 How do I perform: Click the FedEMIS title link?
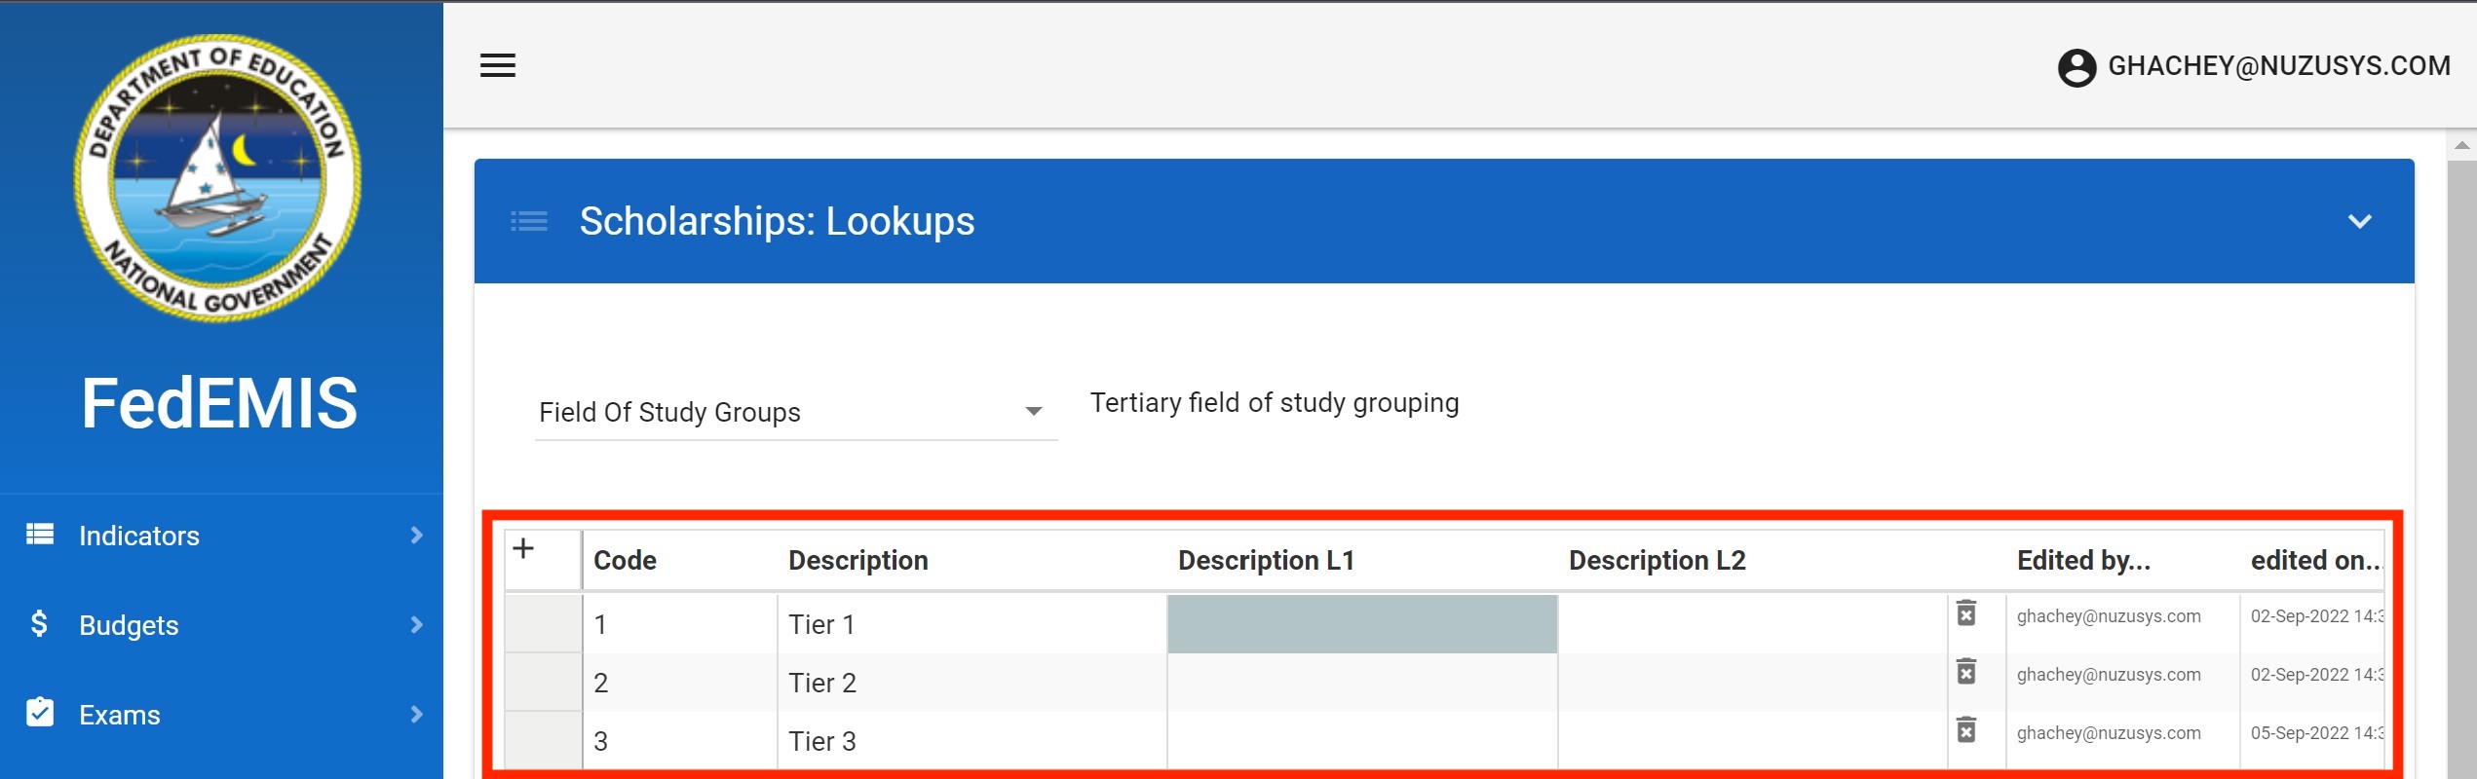(219, 403)
